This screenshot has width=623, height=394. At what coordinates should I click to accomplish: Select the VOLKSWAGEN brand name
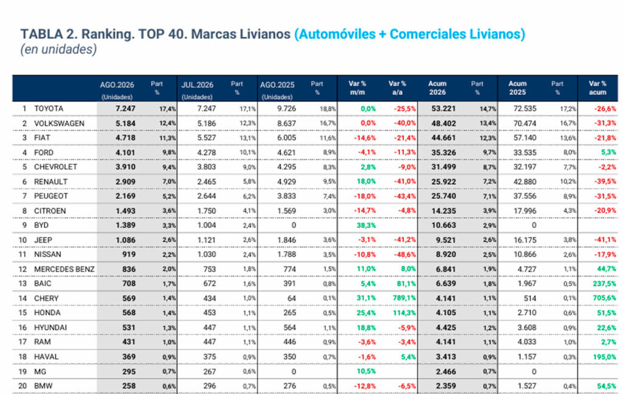[x=59, y=123]
